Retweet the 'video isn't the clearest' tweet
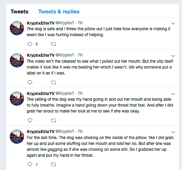 coord(53,82)
